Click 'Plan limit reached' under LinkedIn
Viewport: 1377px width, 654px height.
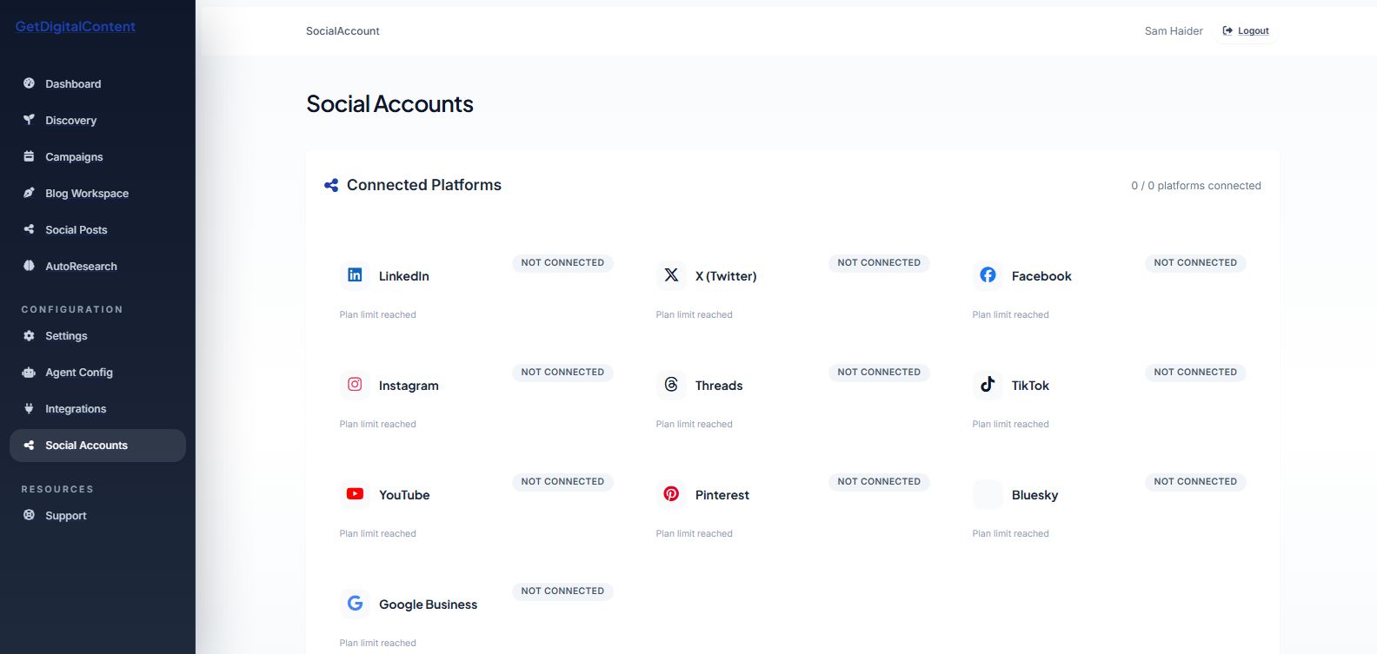click(377, 314)
